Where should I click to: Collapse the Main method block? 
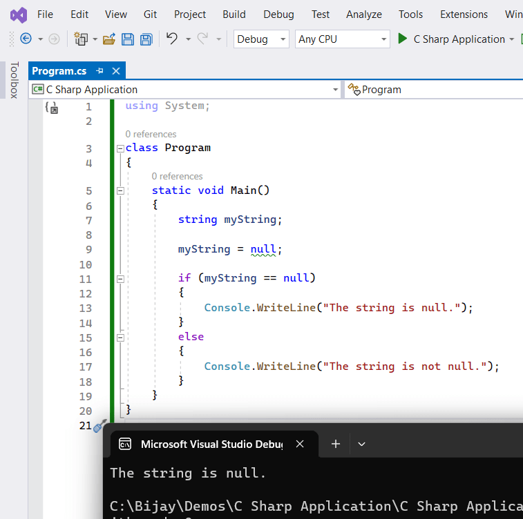click(120, 191)
